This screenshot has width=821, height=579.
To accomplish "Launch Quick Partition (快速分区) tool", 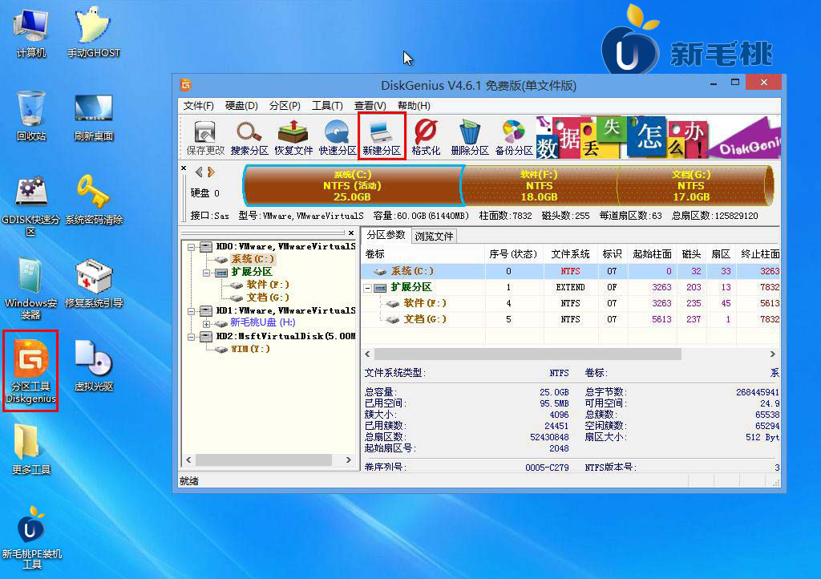I will [x=338, y=138].
